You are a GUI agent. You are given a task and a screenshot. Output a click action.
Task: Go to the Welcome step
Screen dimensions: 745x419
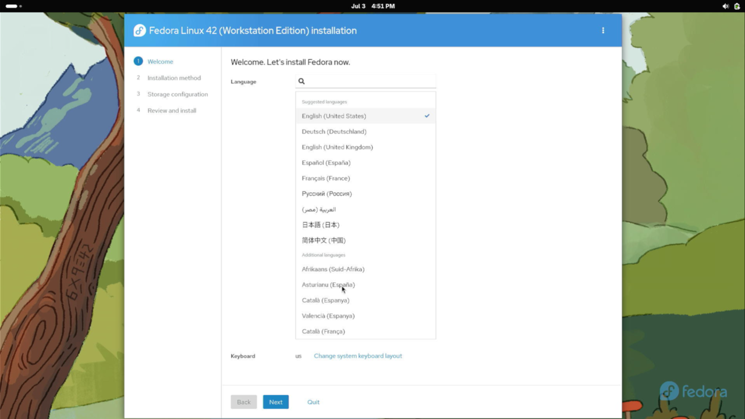coord(160,62)
